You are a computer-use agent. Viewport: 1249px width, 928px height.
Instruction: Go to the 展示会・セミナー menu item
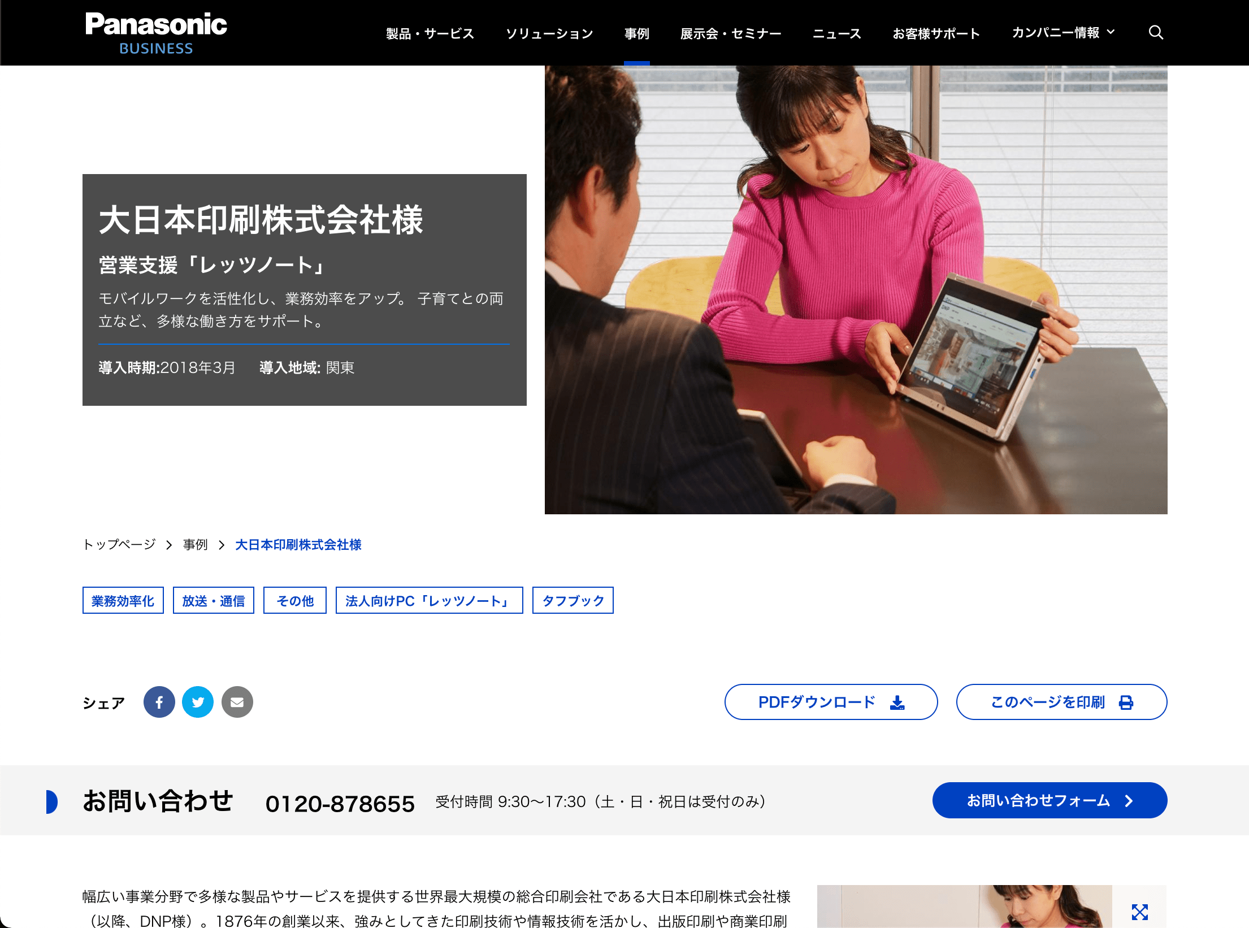[731, 33]
